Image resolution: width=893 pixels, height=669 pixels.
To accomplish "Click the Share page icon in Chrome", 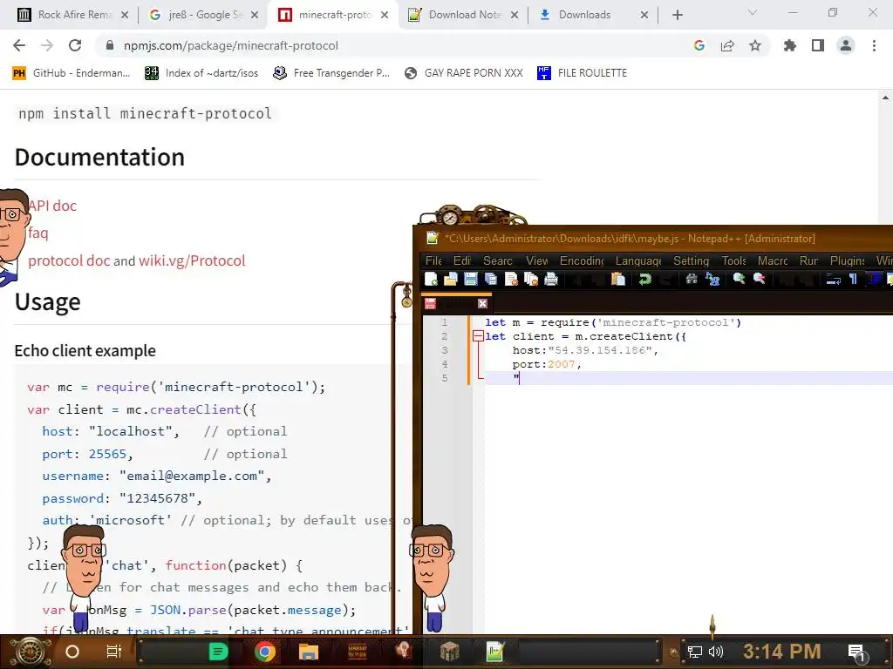I will [727, 45].
